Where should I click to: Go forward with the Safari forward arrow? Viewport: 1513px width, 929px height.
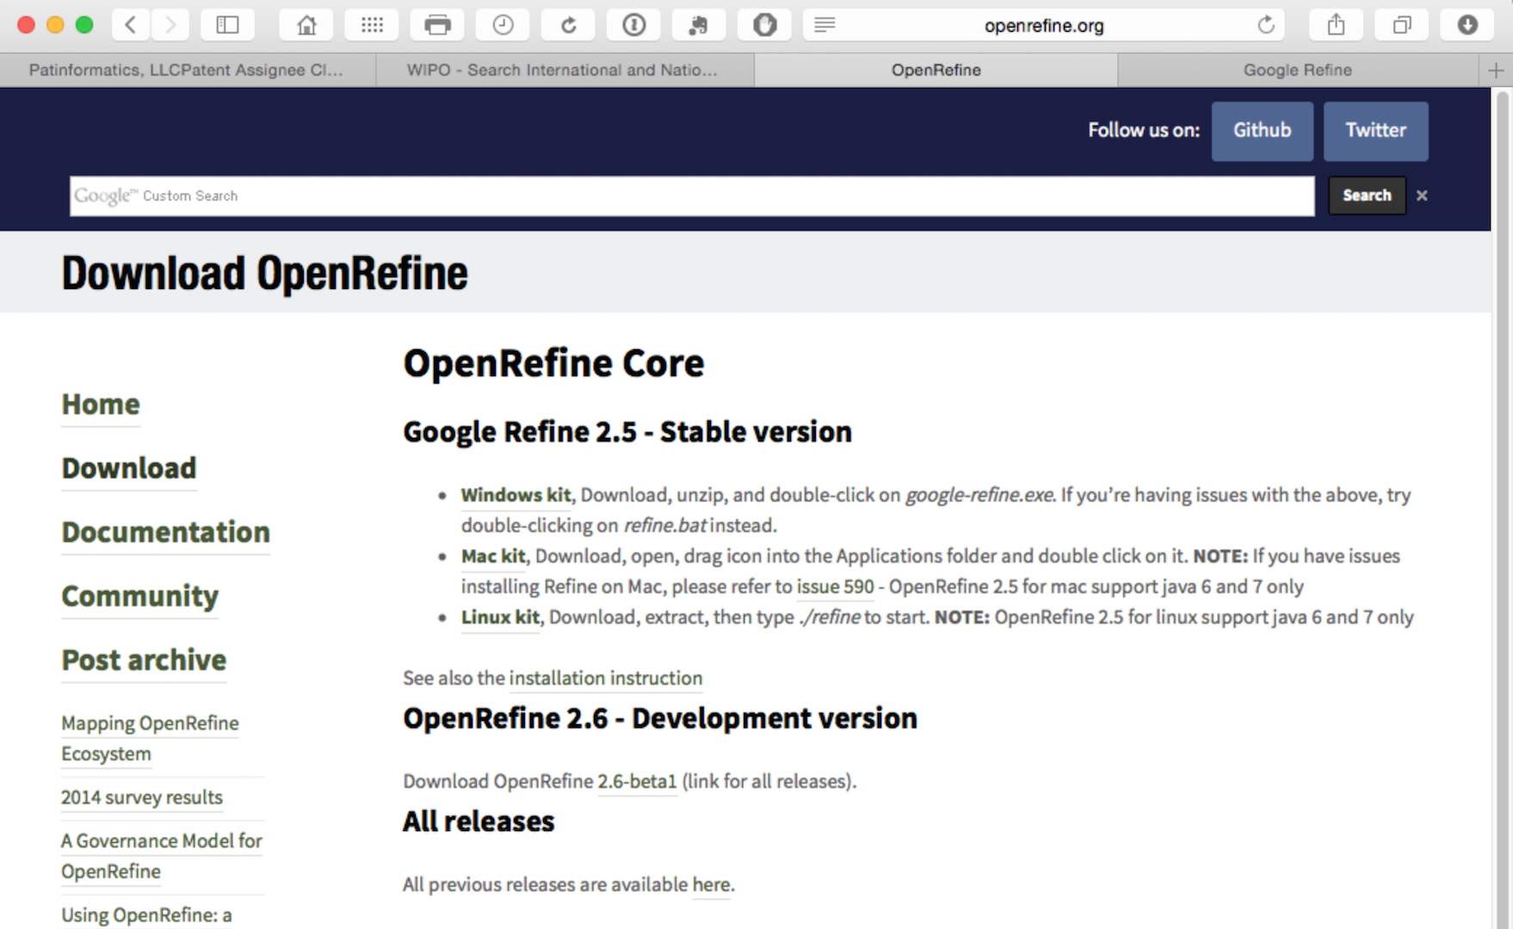coord(170,25)
